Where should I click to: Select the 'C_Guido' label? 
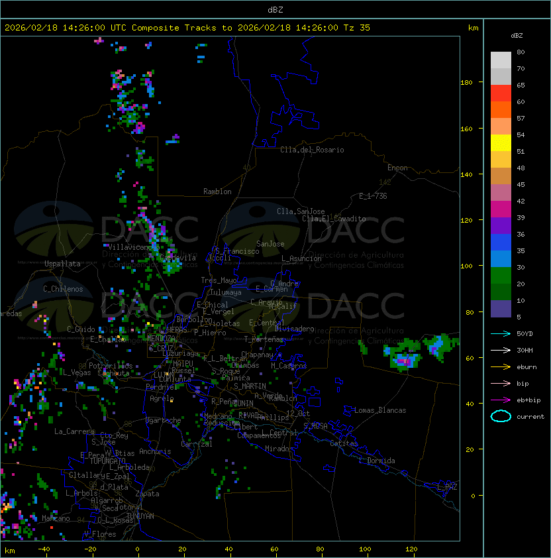click(81, 329)
